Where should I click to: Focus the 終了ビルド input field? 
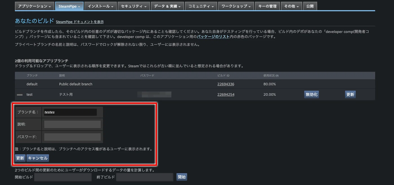pos(145,177)
